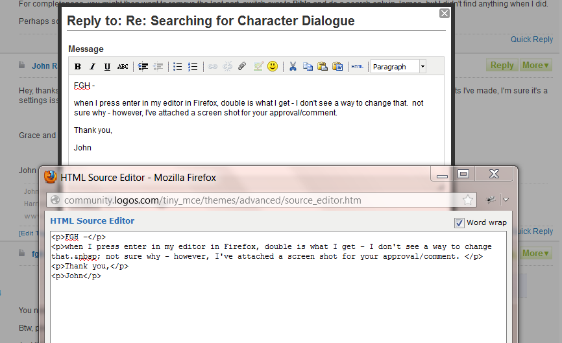This screenshot has width=562, height=343.
Task: Click the Firefox address bar URL
Action: (x=213, y=200)
